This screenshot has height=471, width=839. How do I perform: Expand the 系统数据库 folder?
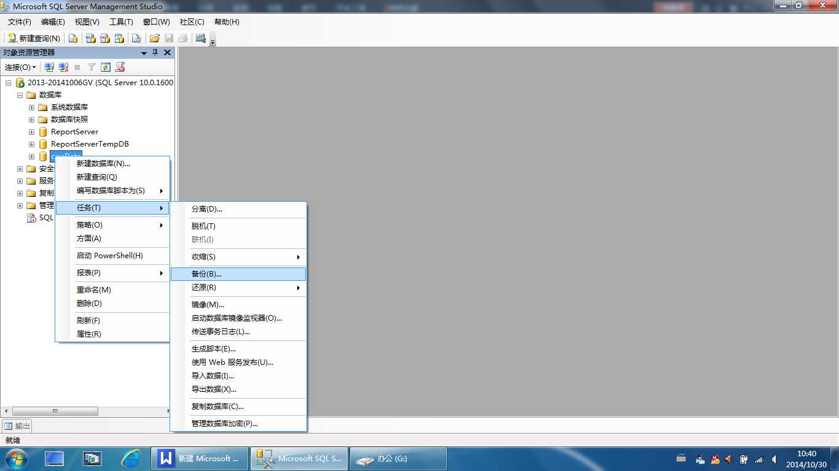click(31, 107)
